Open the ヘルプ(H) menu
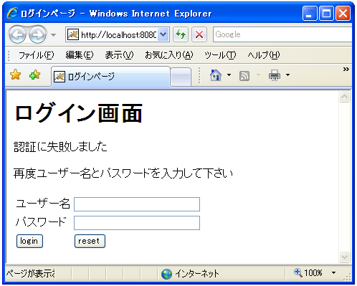The height and width of the screenshot is (286, 357). tap(264, 55)
